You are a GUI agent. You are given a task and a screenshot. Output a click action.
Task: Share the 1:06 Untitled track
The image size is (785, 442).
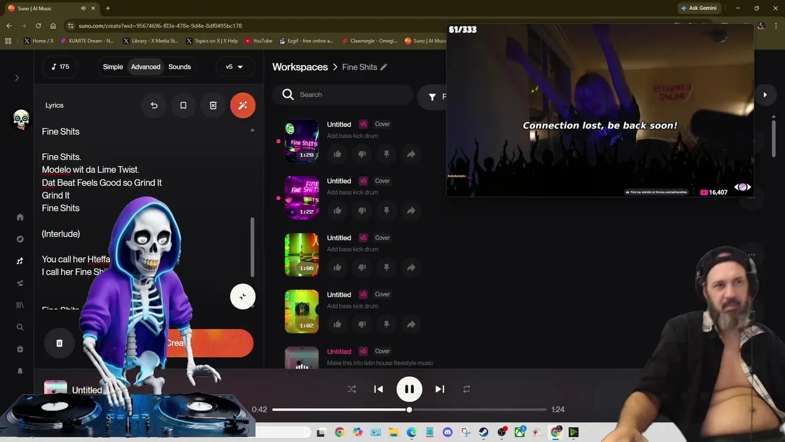(x=411, y=268)
